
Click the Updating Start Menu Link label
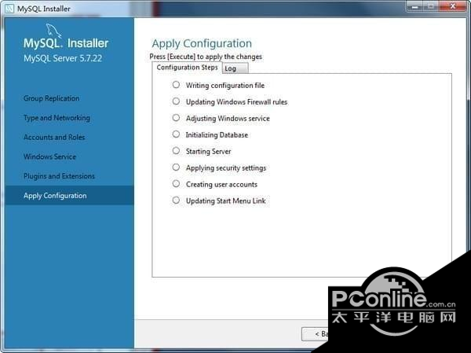(x=226, y=200)
